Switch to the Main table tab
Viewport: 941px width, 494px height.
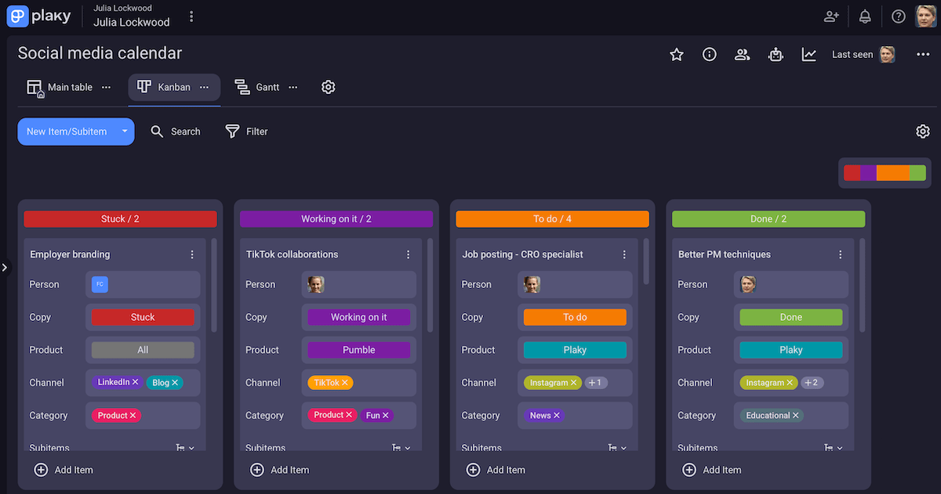click(70, 87)
